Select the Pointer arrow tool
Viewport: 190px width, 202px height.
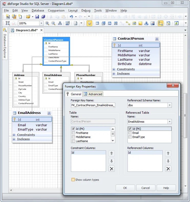pos(89,23)
